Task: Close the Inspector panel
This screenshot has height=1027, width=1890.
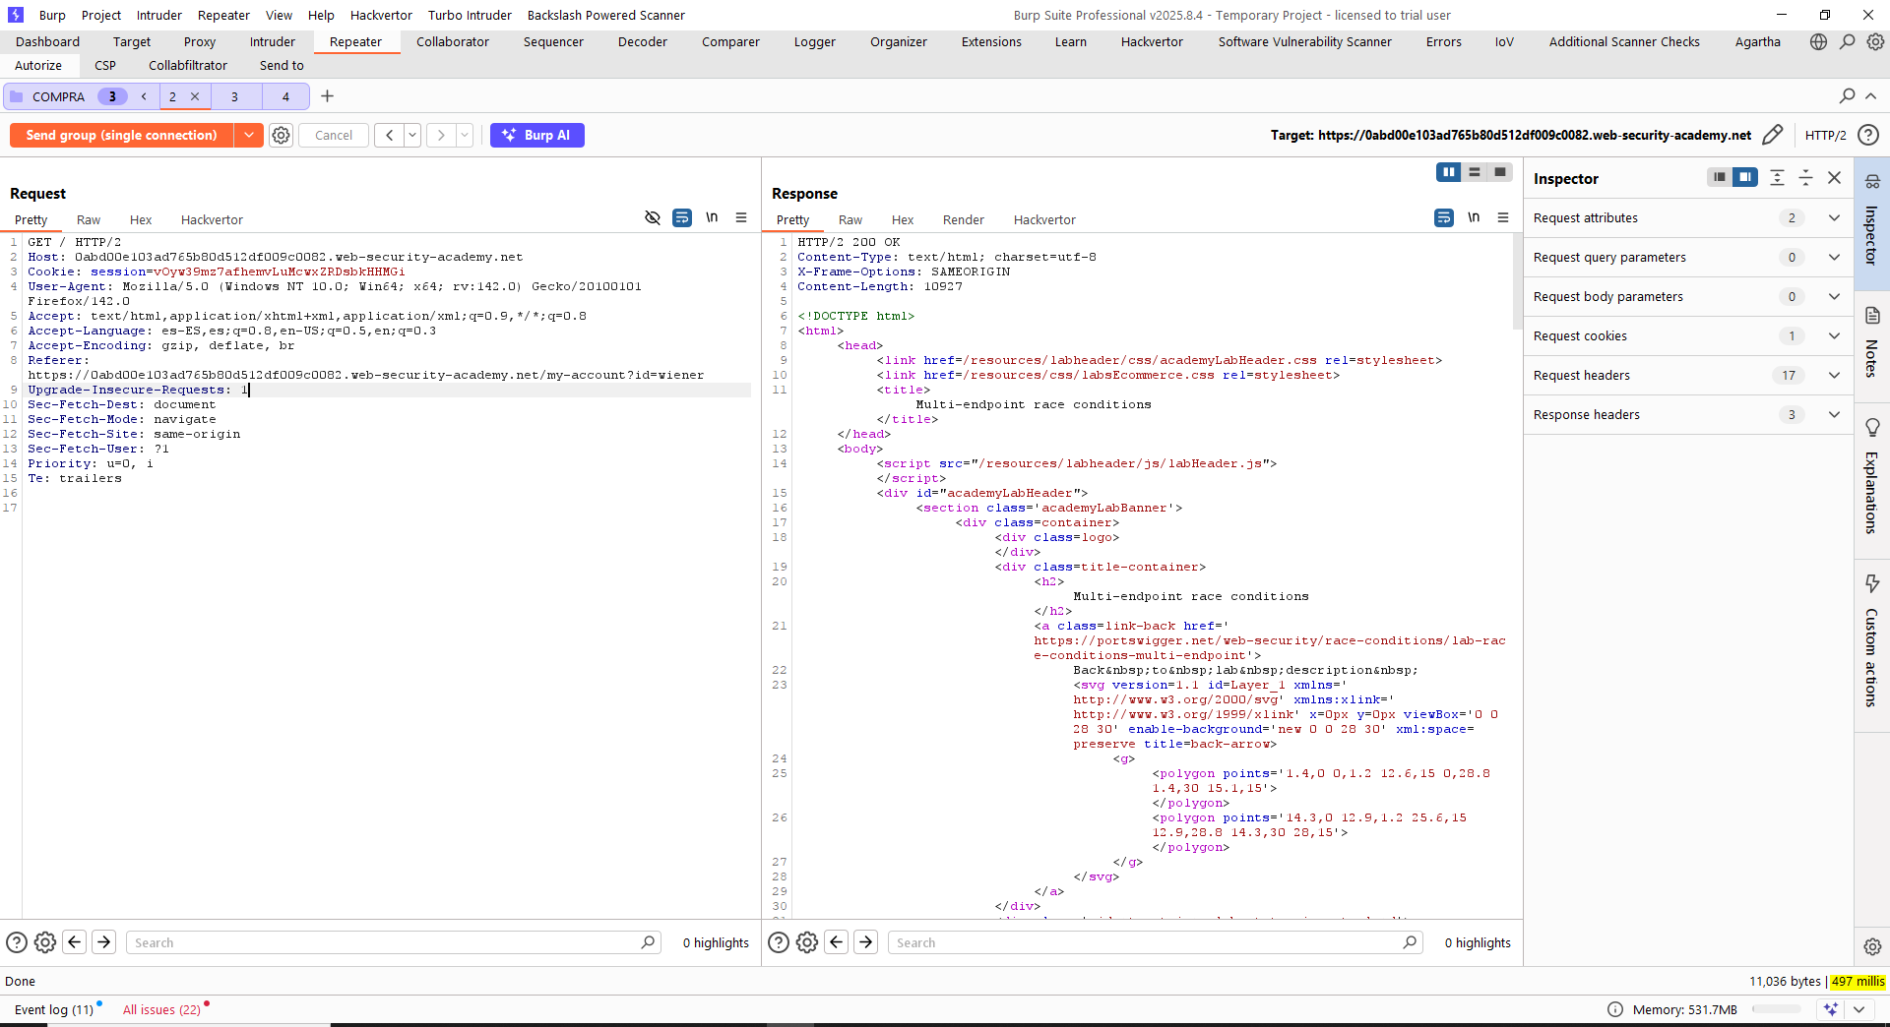Action: [1834, 178]
